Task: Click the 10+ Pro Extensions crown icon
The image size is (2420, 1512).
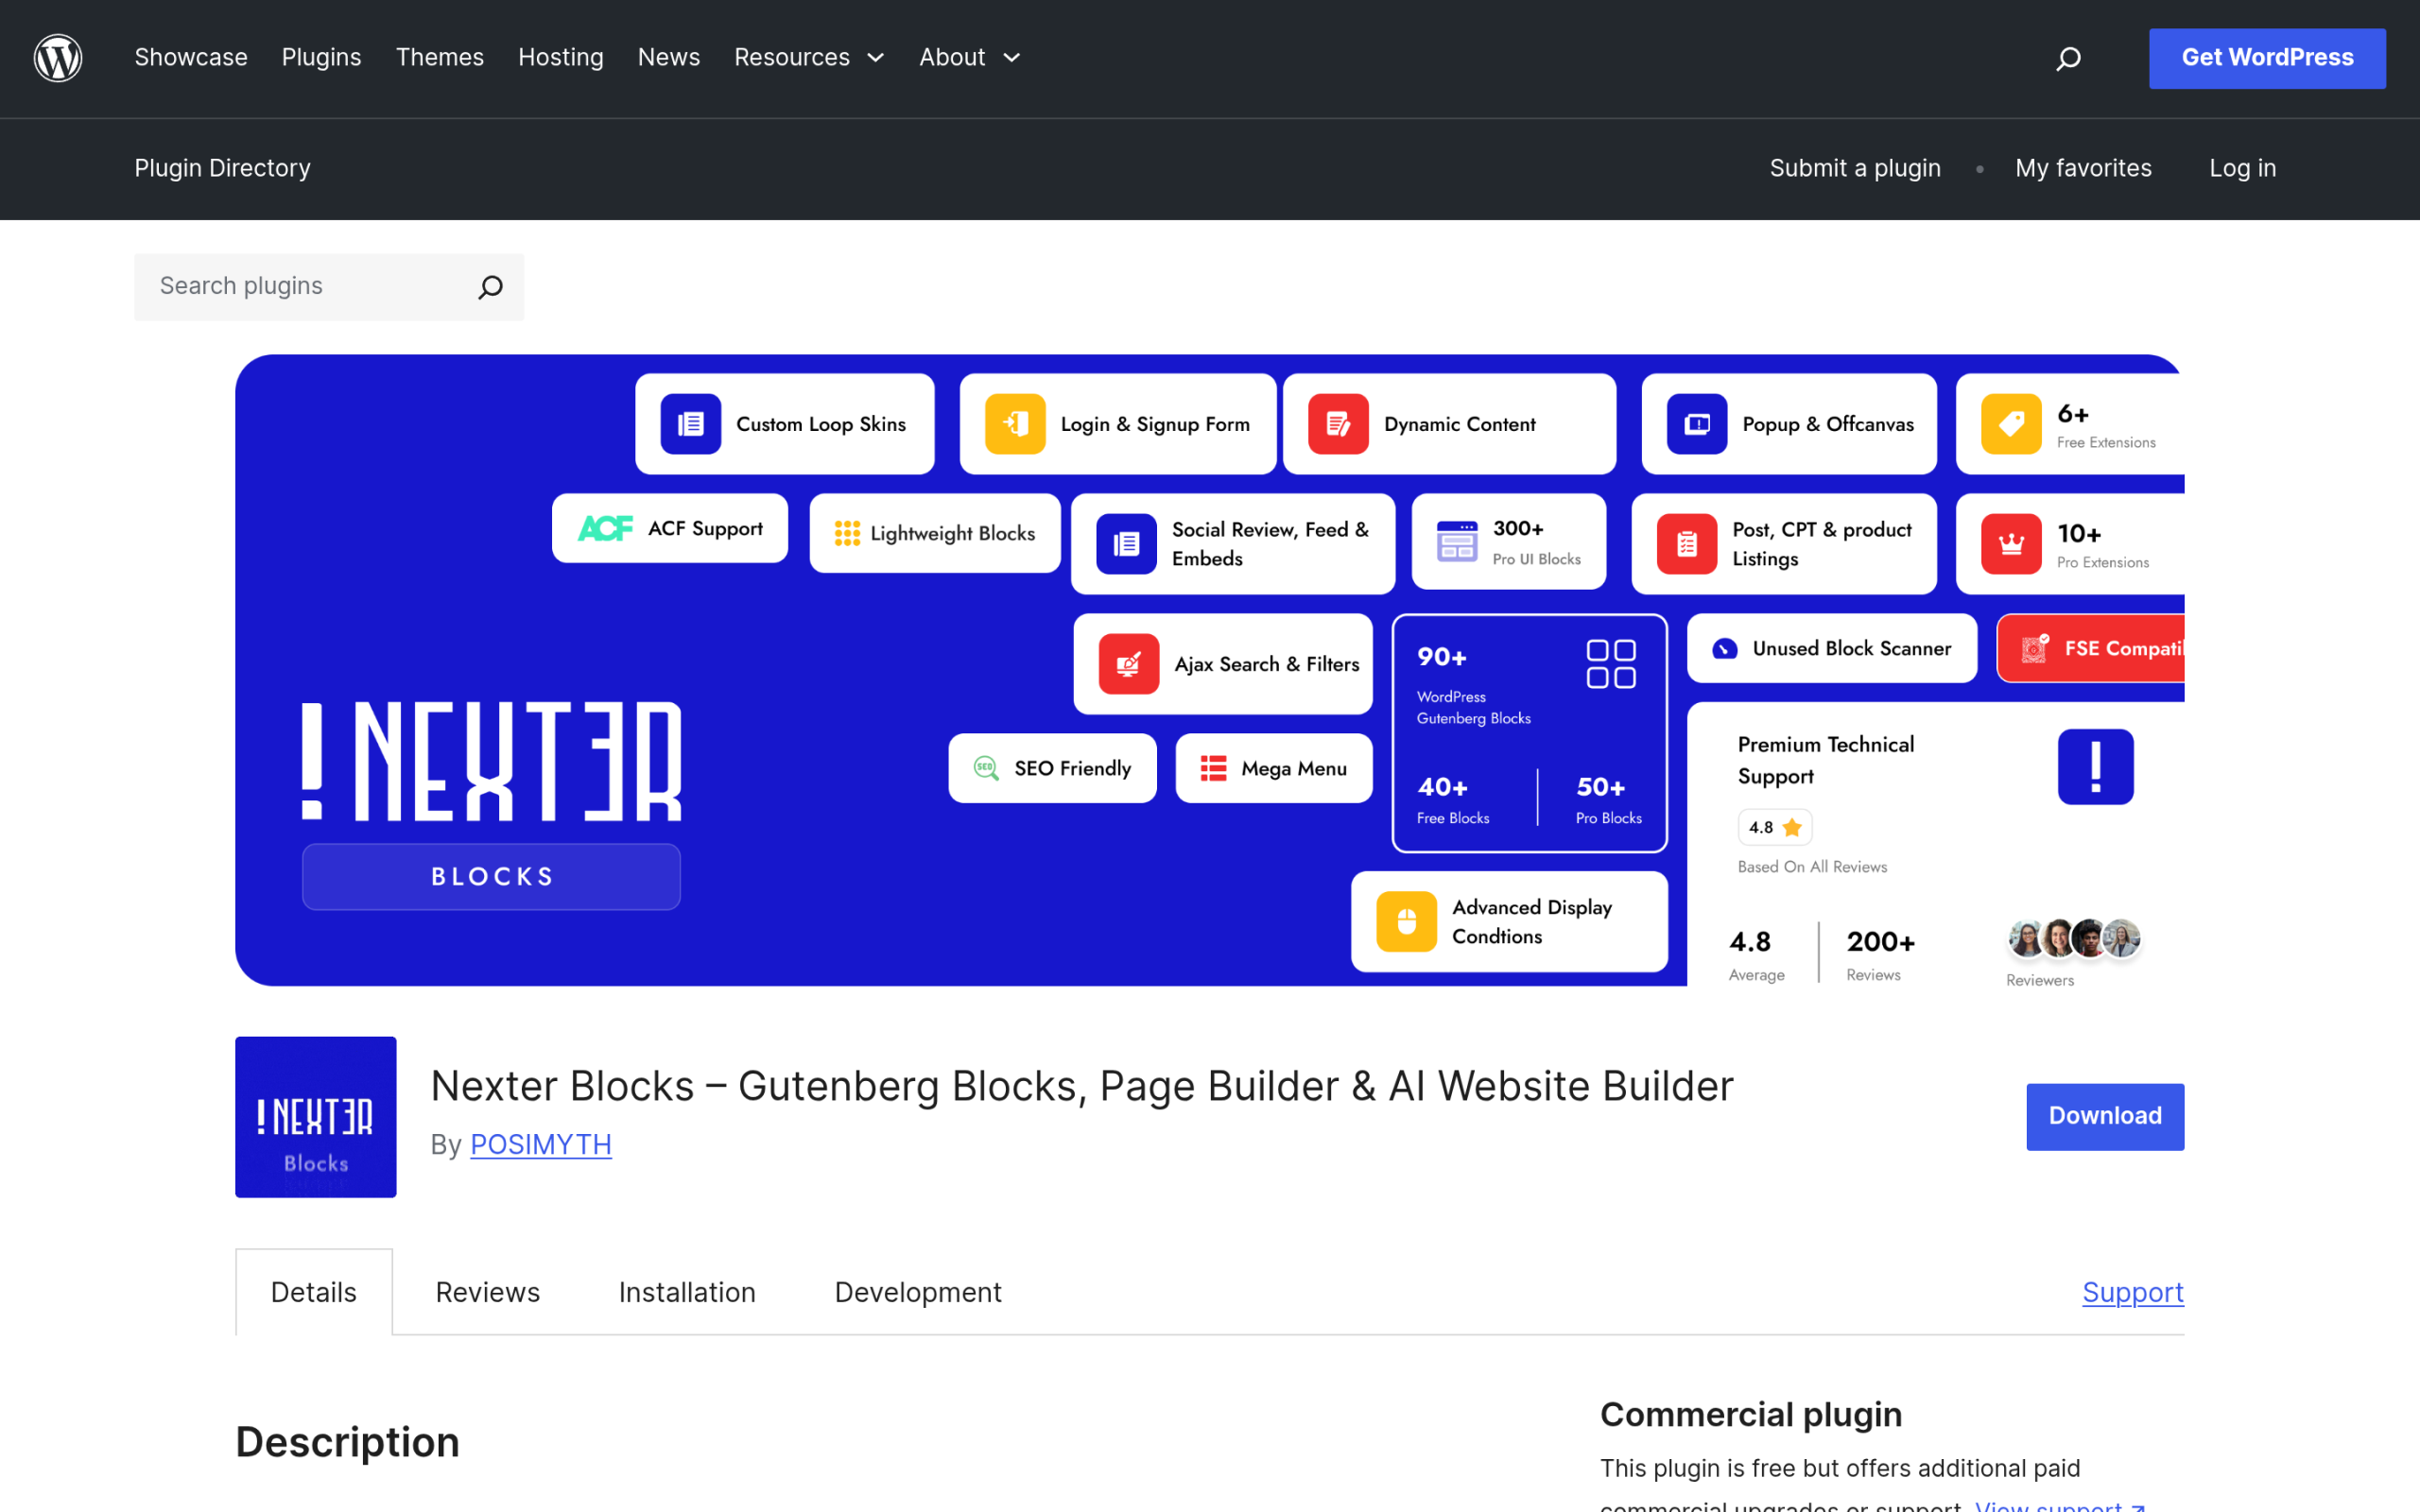Action: [x=2011, y=544]
